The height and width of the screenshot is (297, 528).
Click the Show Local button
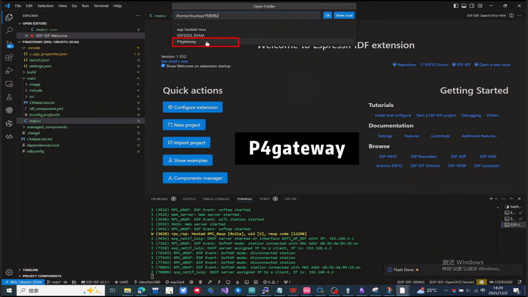point(344,16)
